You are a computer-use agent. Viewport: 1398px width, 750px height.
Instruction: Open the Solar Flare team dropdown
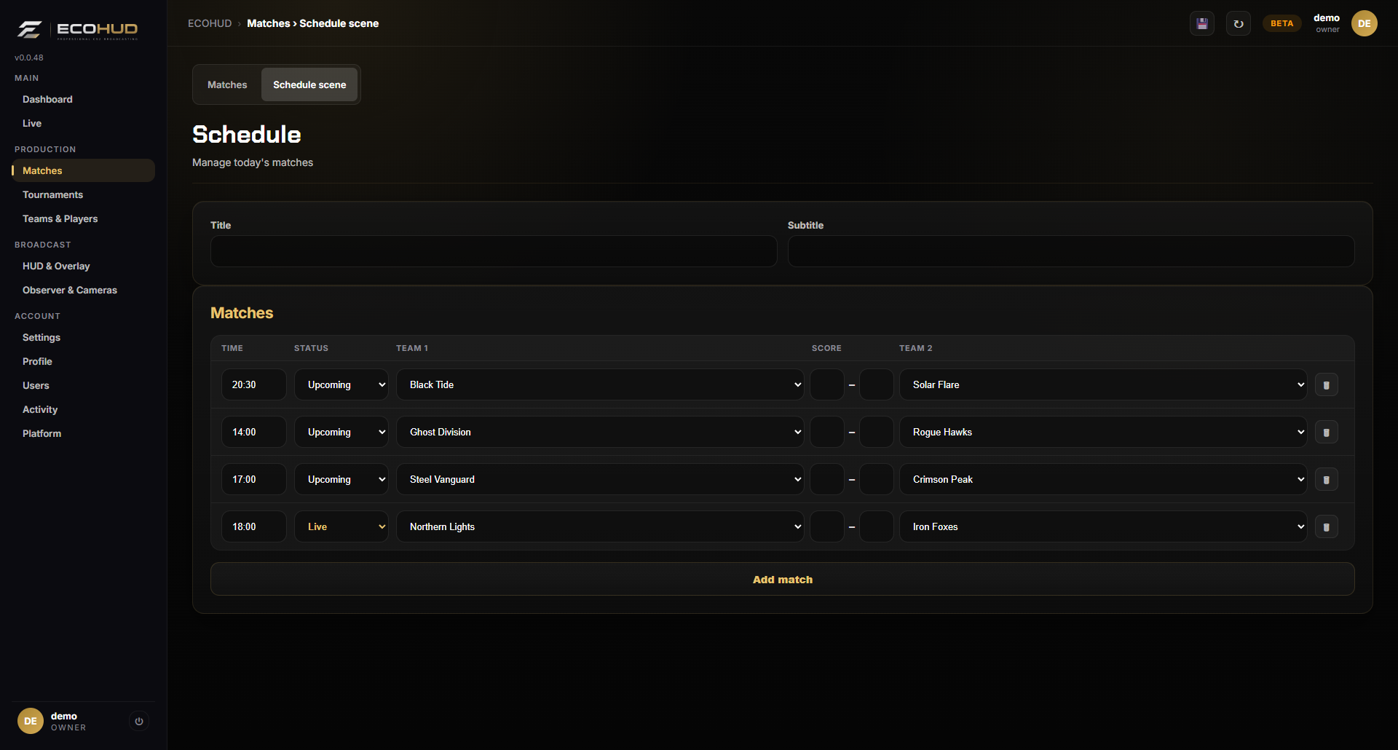click(1103, 384)
